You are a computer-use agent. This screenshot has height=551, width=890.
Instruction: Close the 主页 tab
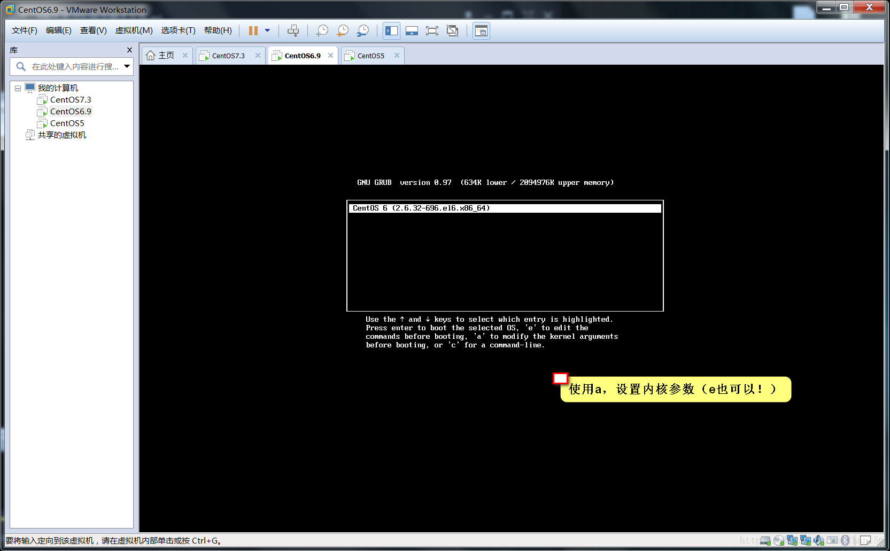pos(185,55)
